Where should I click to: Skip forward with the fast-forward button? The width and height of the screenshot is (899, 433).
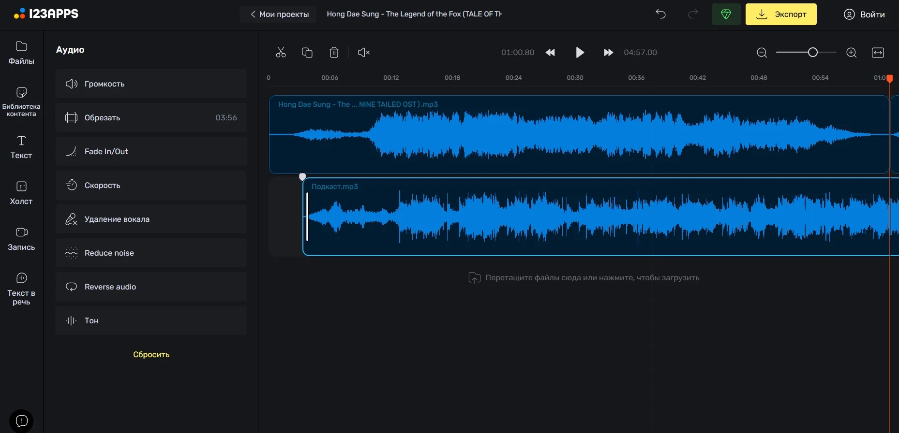click(x=608, y=53)
